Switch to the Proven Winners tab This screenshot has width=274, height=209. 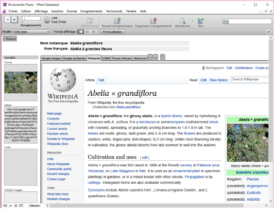[122, 58]
